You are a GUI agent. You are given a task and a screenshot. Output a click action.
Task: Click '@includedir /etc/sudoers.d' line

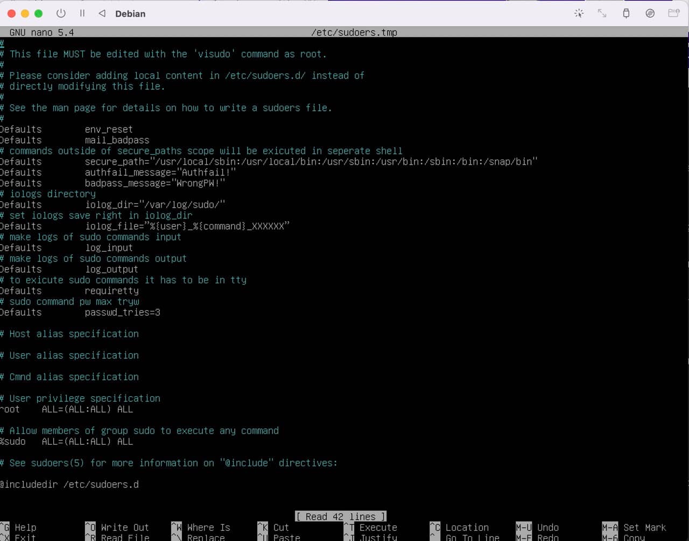[x=69, y=484]
